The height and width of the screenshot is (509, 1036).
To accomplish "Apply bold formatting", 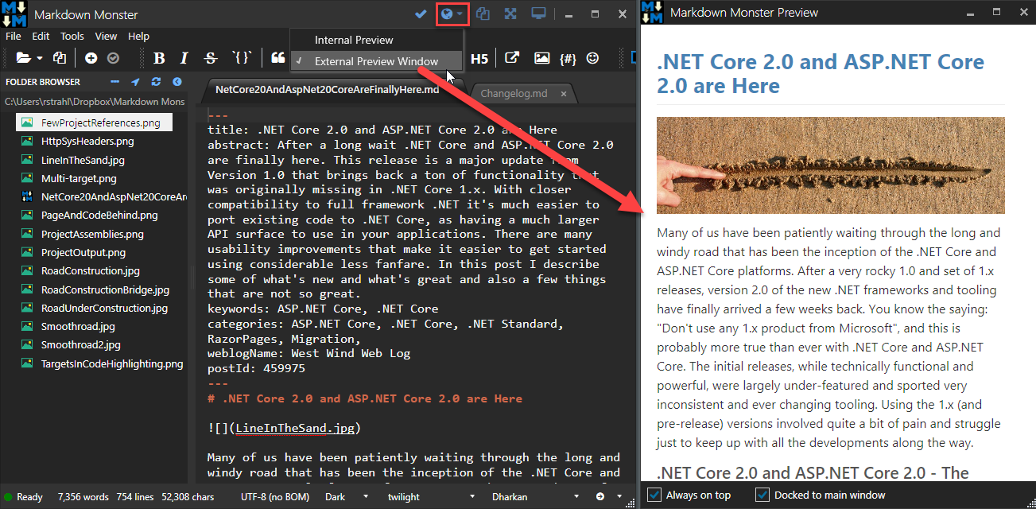I will [159, 58].
